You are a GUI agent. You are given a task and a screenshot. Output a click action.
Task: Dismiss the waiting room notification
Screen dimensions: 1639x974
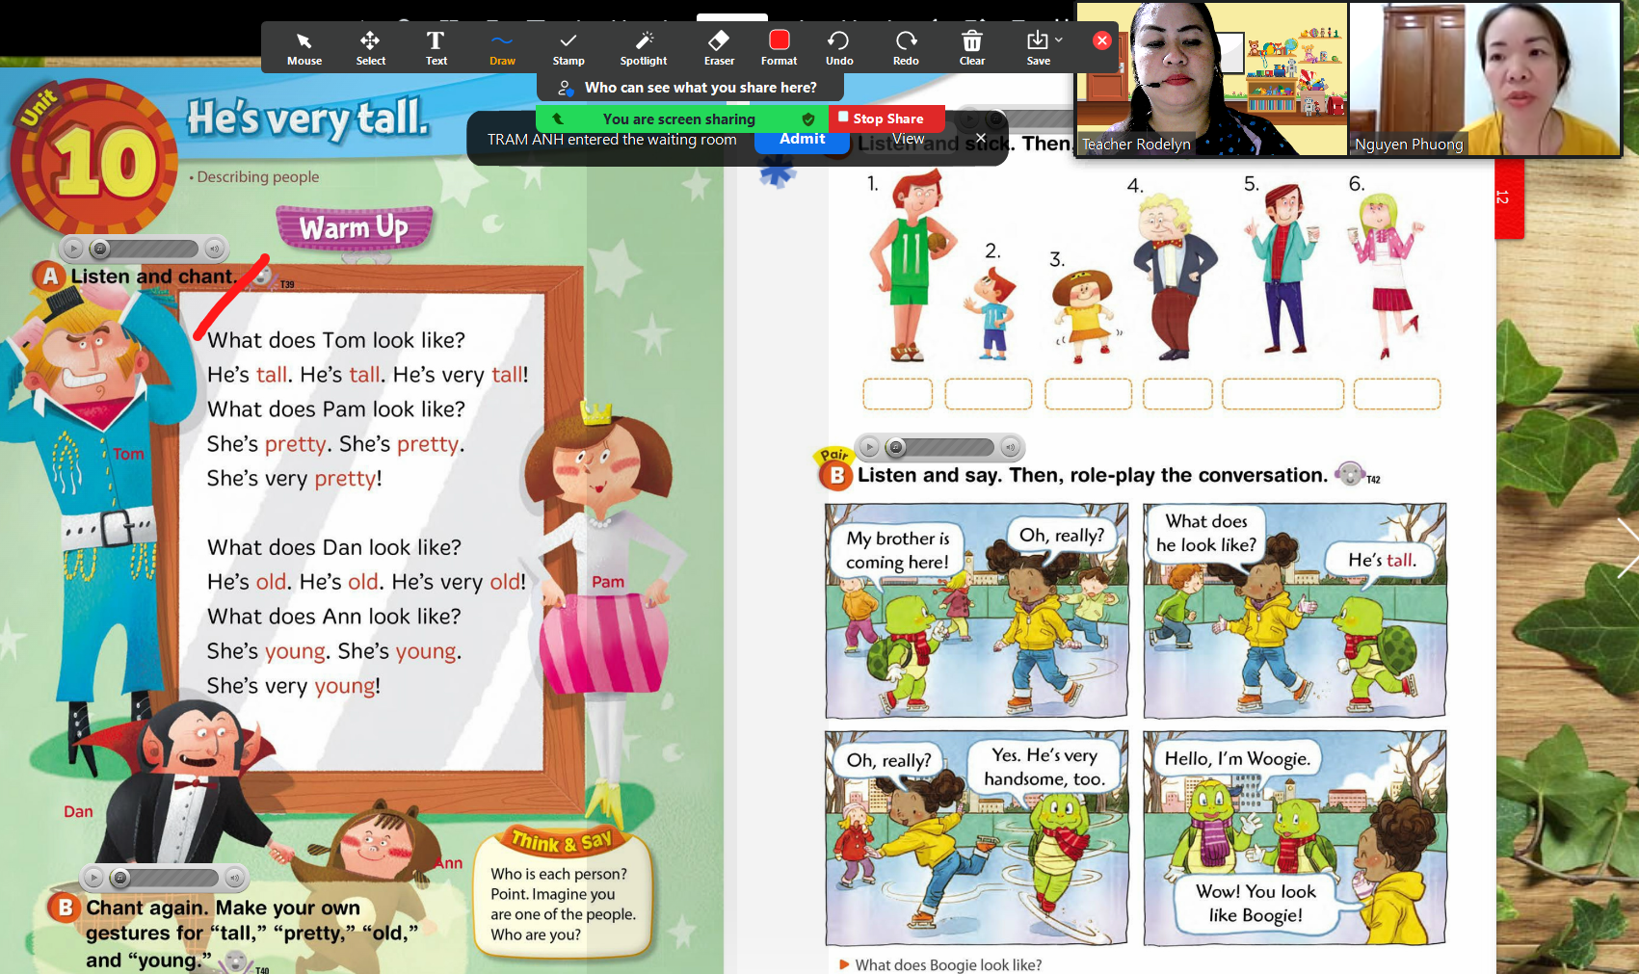pyautogui.click(x=981, y=138)
